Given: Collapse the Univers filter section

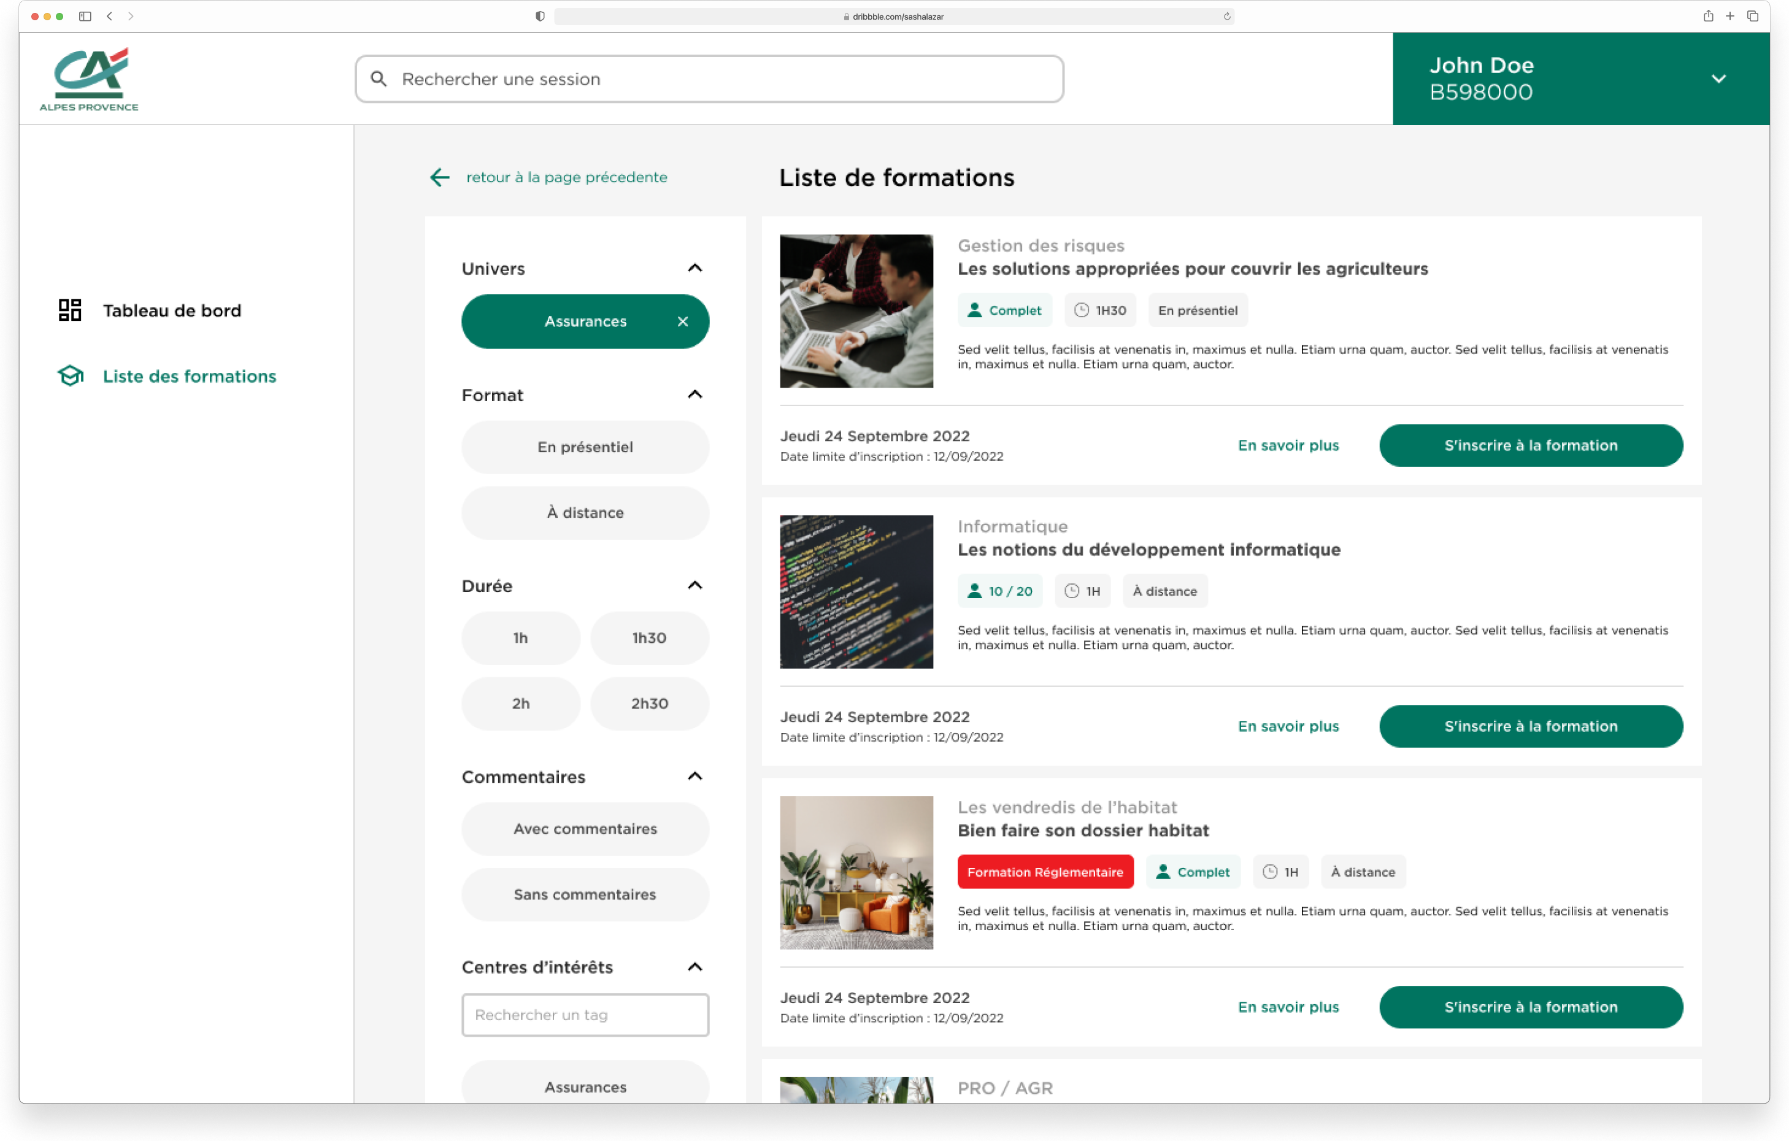Looking at the screenshot, I should click(694, 268).
